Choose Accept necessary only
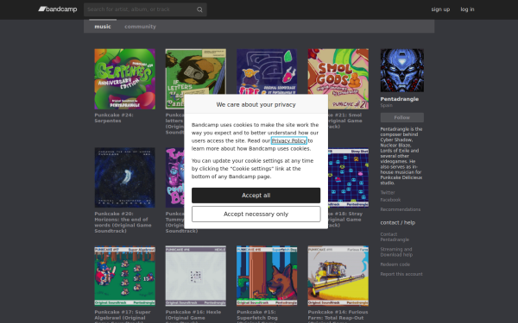The image size is (518, 323). (x=256, y=214)
